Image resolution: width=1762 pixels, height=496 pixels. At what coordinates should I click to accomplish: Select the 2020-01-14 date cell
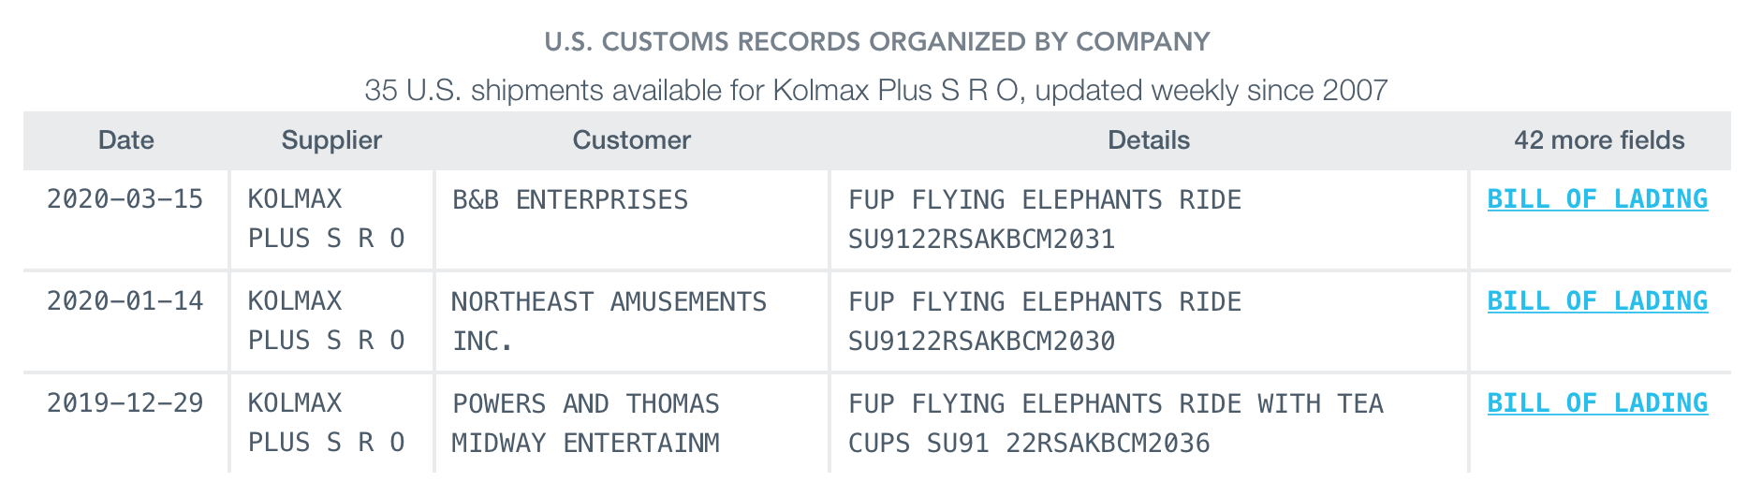pos(125,301)
